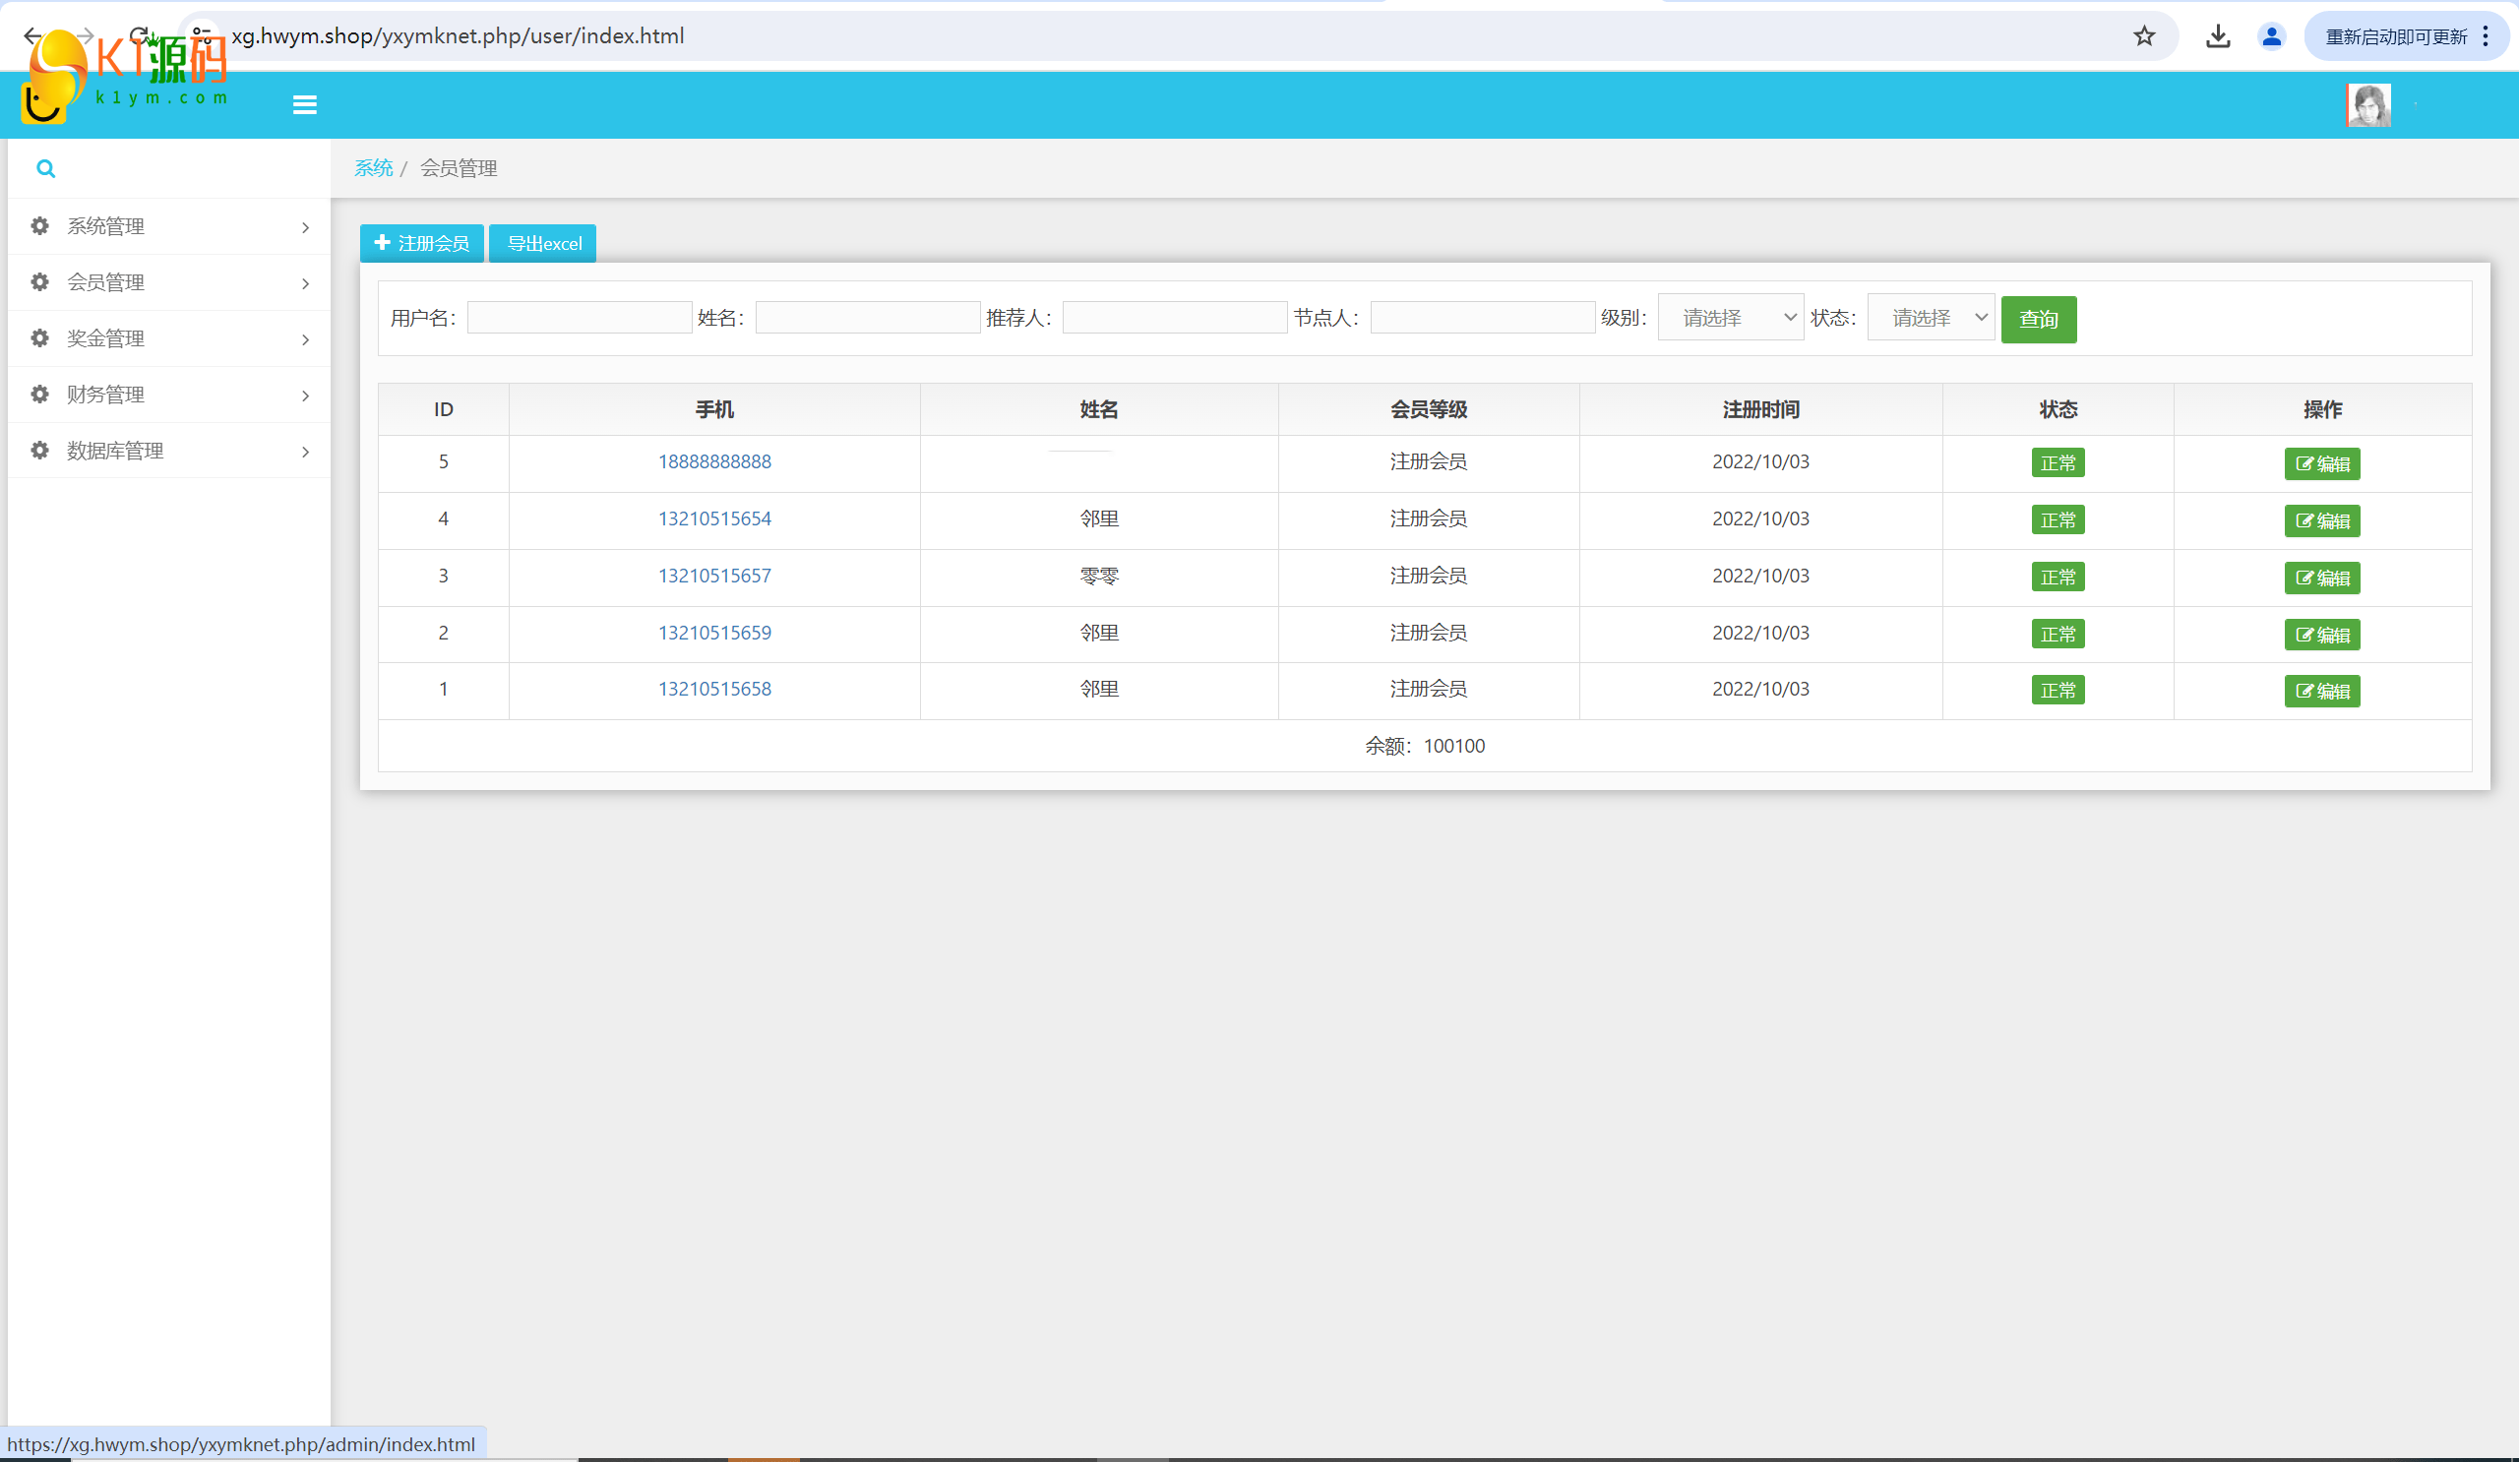Image resolution: width=2519 pixels, height=1462 pixels.
Task: Click 正常 status badge for ID 2
Action: [x=2058, y=634]
